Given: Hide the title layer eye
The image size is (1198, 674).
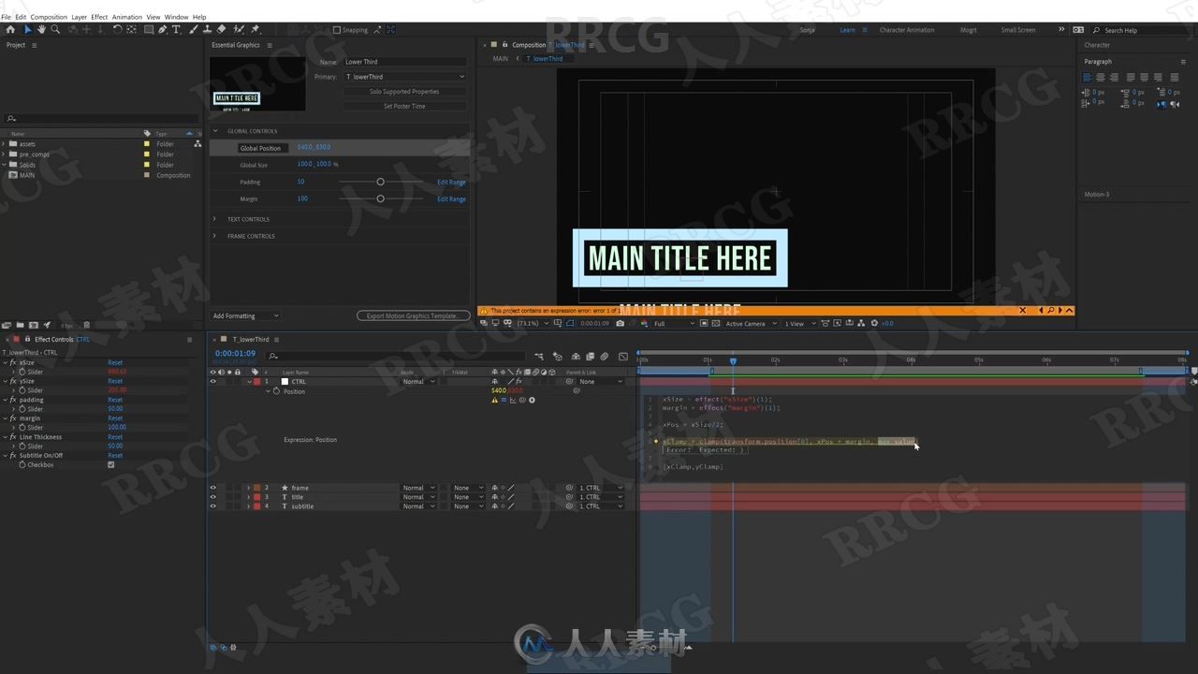Looking at the screenshot, I should click(x=212, y=497).
